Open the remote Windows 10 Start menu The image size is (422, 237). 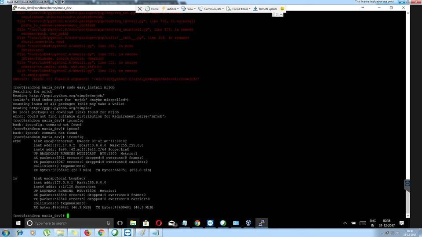tap(18, 223)
